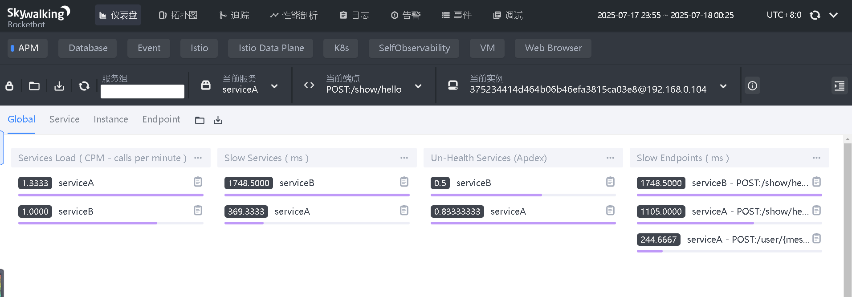Screen dimensions: 852x297
Task: Click the instance disk icon
Action: [453, 85]
